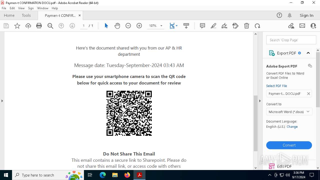The height and width of the screenshot is (180, 320).
Task: Click the taskbar search box
Action: click(x=48, y=175)
